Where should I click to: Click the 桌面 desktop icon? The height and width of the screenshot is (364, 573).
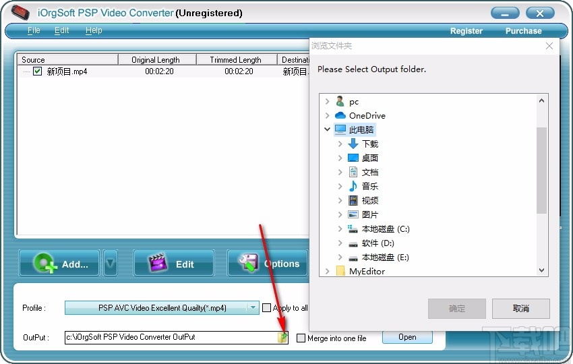pos(353,158)
